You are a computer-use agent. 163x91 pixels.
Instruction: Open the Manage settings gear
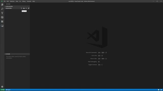click(x=2, y=87)
